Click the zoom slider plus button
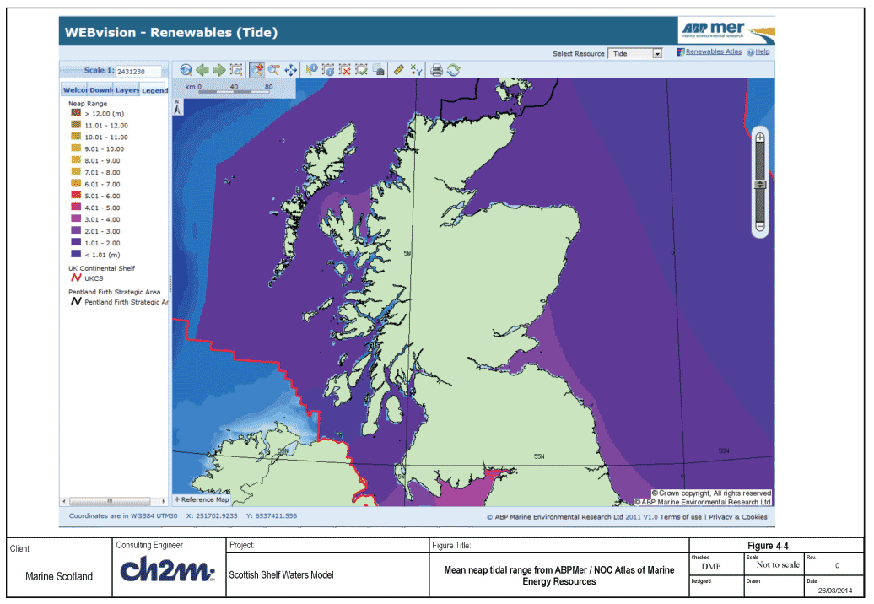This screenshot has width=874, height=604. point(760,137)
